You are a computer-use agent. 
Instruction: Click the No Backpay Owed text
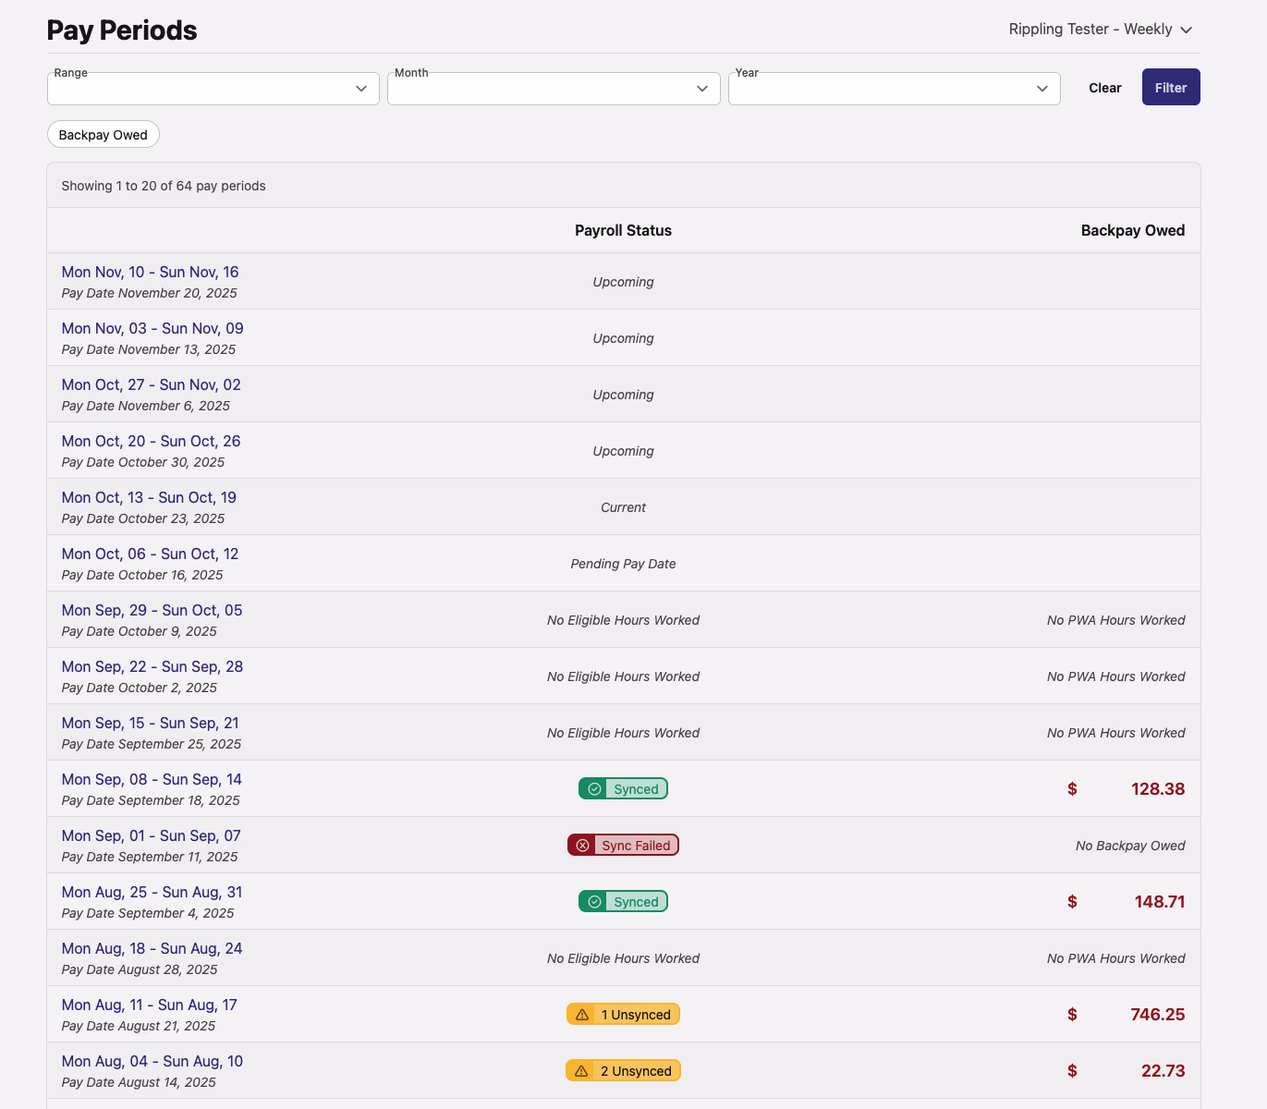click(1130, 846)
